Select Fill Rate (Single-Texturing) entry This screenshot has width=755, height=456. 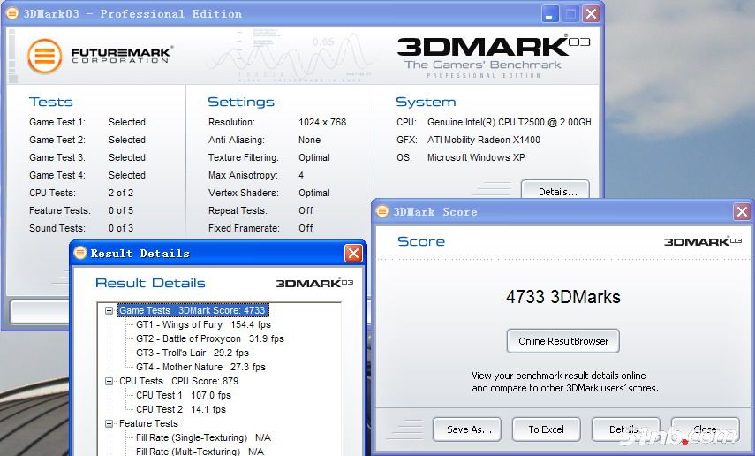[x=203, y=437]
